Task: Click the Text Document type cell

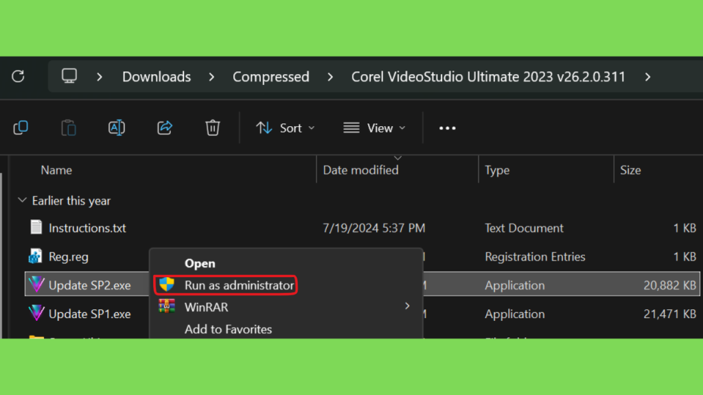Action: pos(524,228)
